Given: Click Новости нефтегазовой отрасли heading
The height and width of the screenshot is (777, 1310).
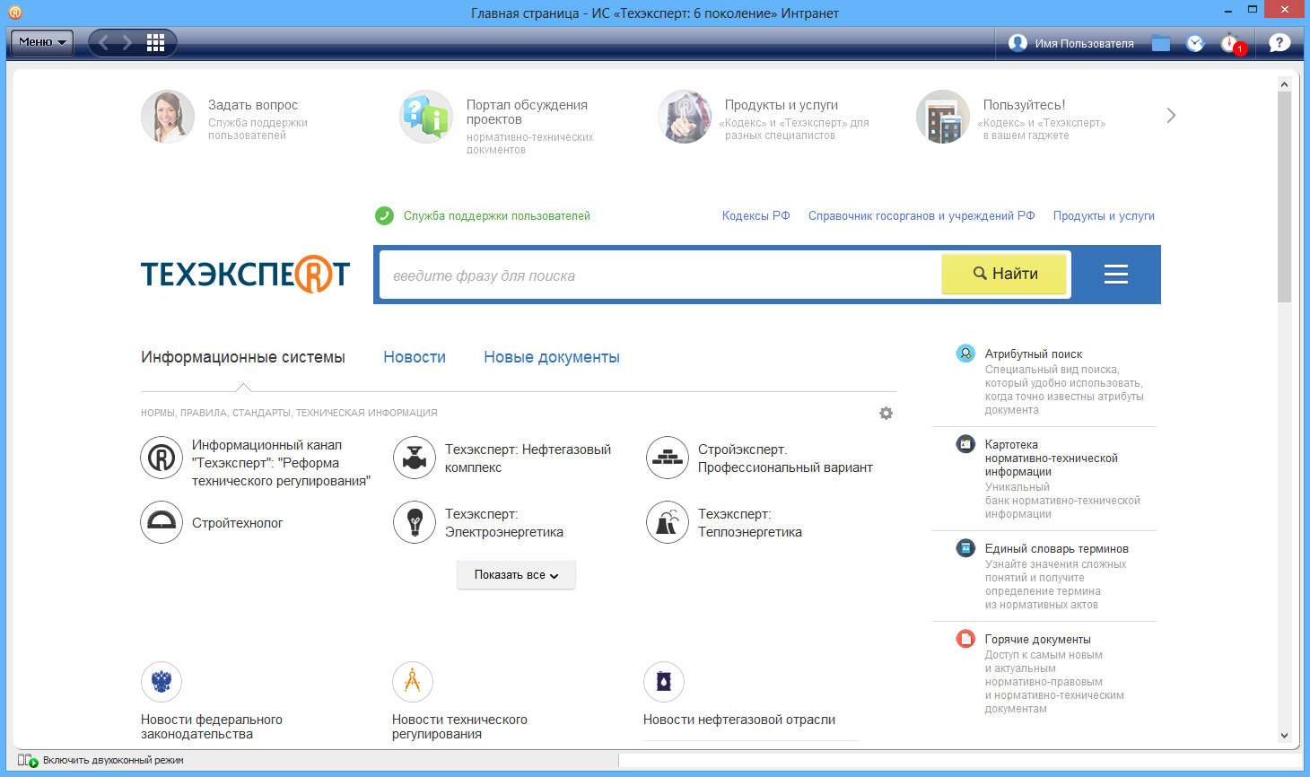Looking at the screenshot, I should pos(739,720).
